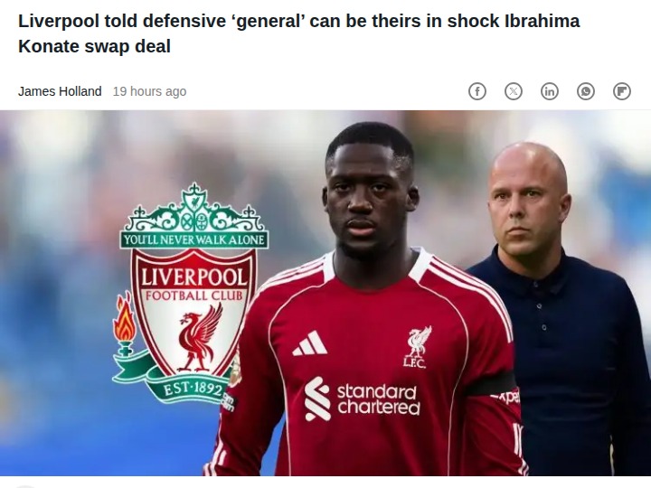Share article on LinkedIn
651x488 pixels.
pyautogui.click(x=550, y=91)
